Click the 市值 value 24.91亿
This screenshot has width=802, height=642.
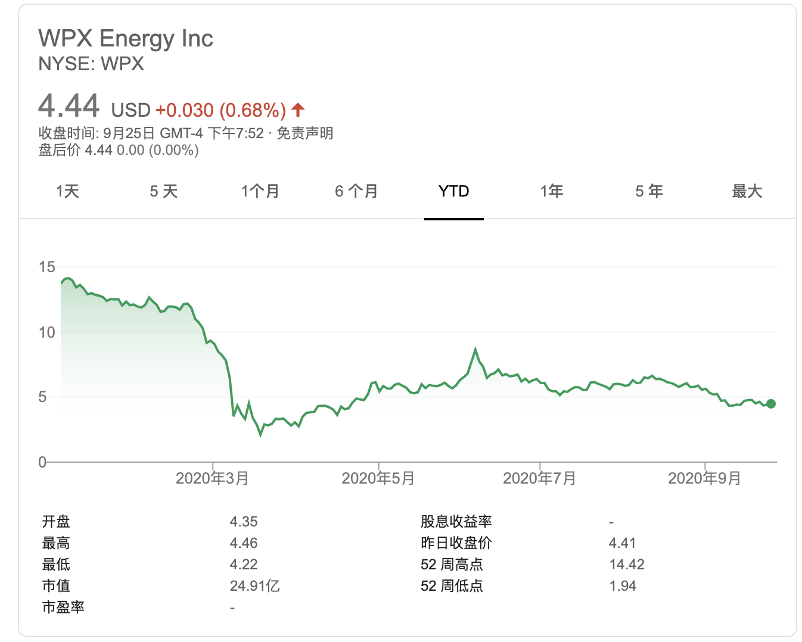click(x=255, y=586)
